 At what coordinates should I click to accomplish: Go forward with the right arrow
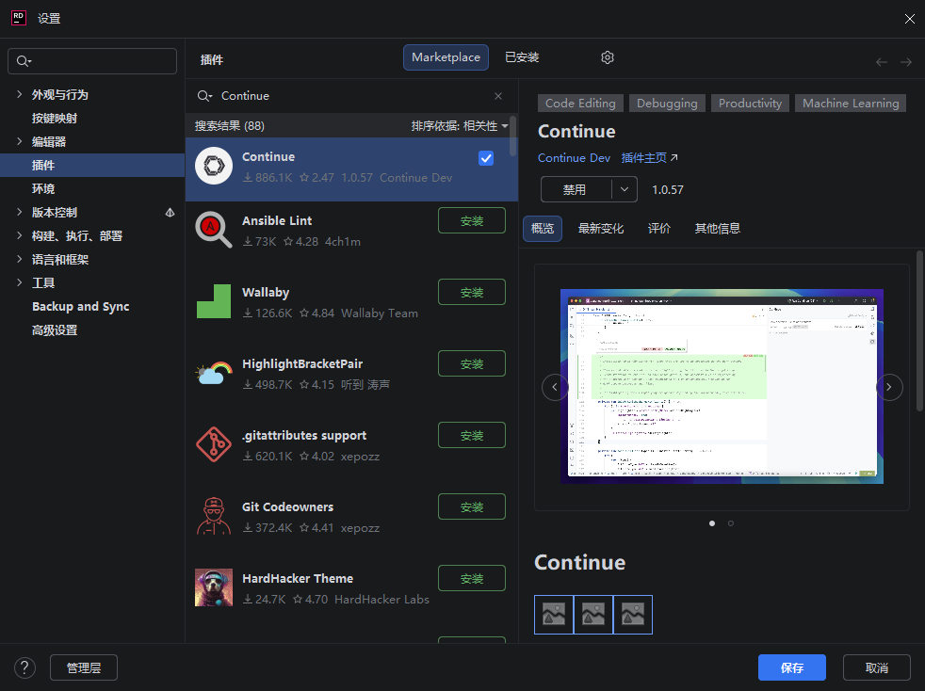click(x=906, y=62)
